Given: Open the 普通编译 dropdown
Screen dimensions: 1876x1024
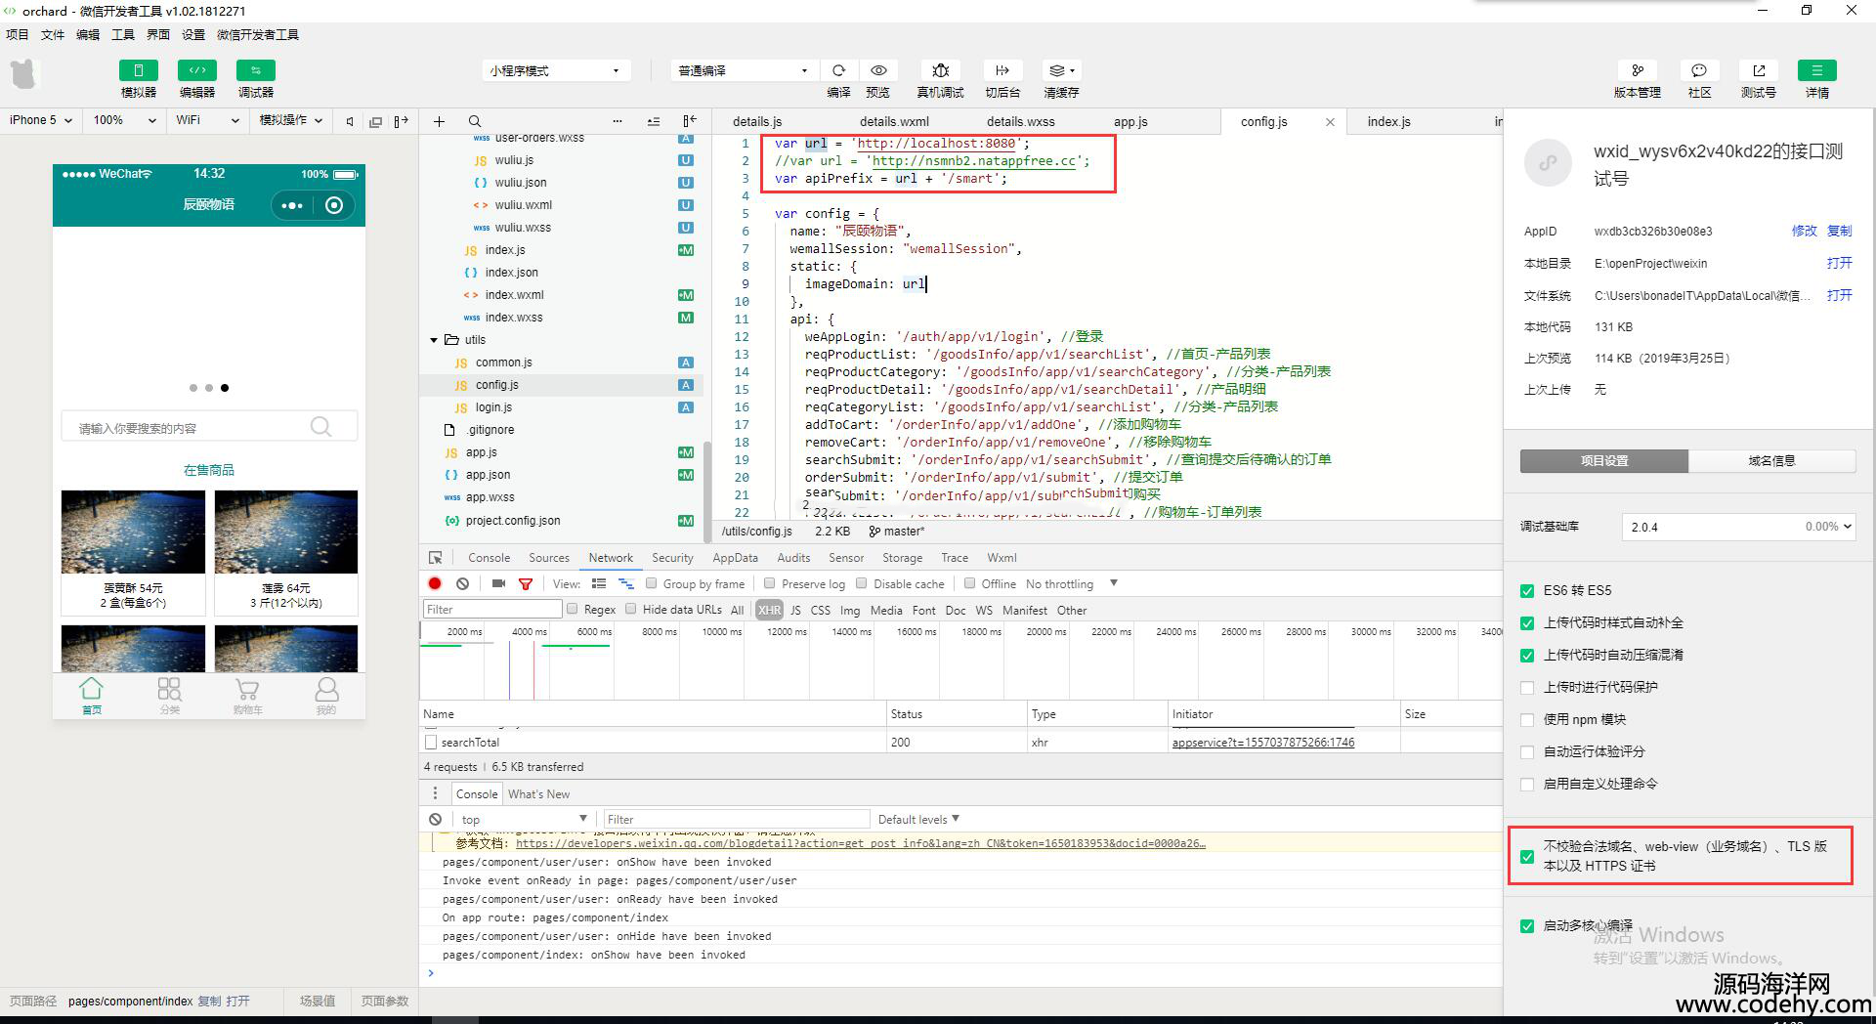Looking at the screenshot, I should [x=743, y=70].
